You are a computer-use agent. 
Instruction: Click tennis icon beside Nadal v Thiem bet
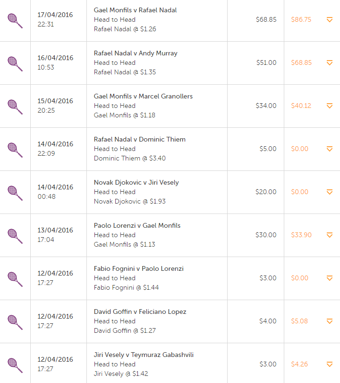15,150
